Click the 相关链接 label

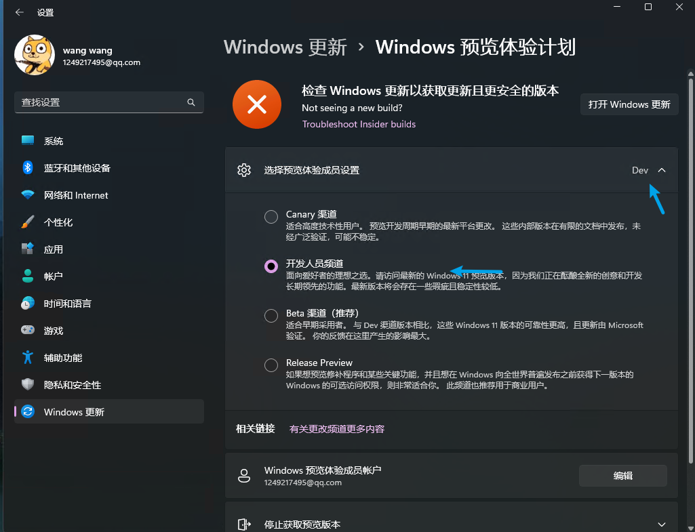256,429
